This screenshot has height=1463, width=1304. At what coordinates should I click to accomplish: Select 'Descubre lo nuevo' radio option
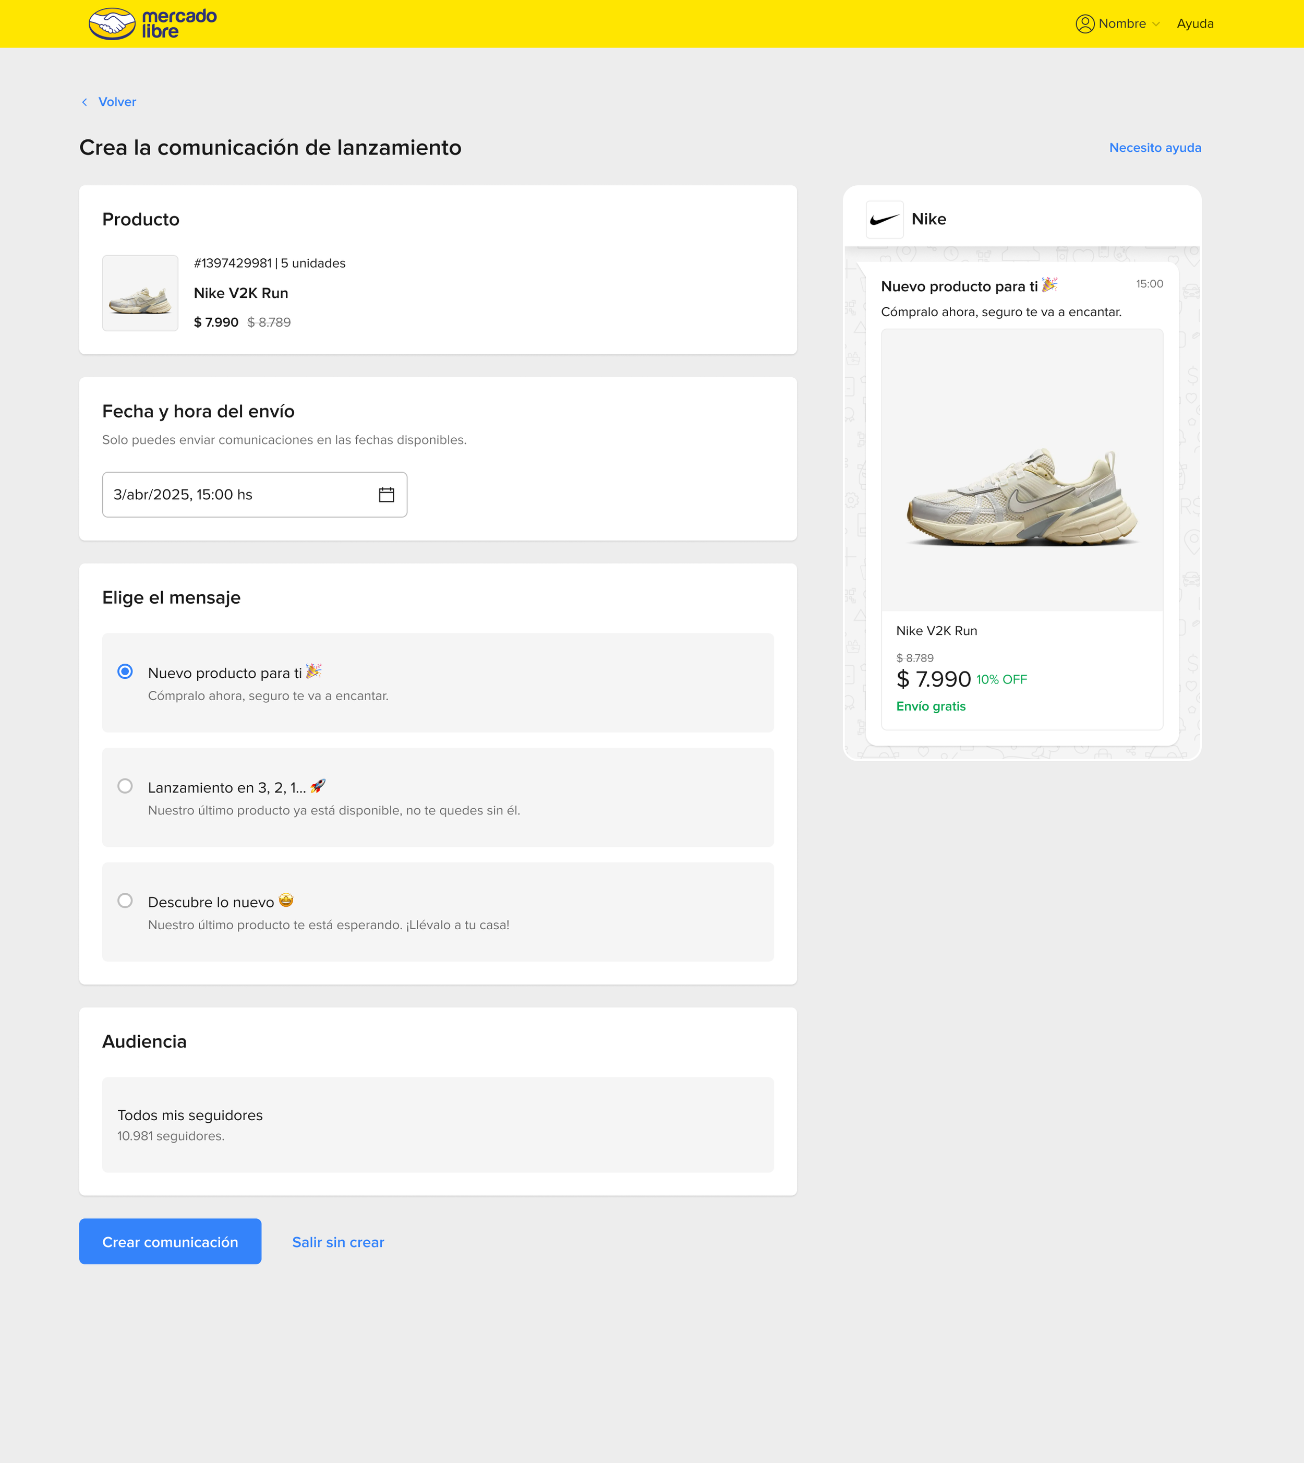(x=125, y=901)
